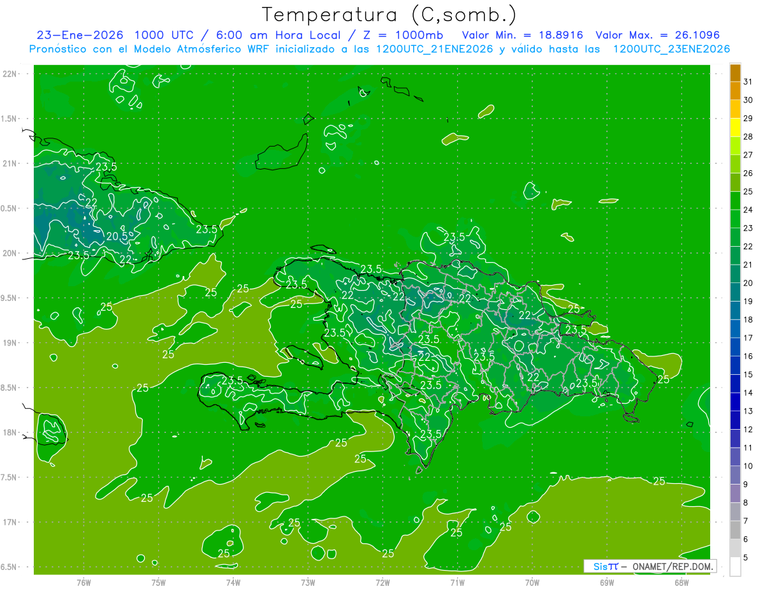Click the dark orange swatch above 31

pos(735,73)
